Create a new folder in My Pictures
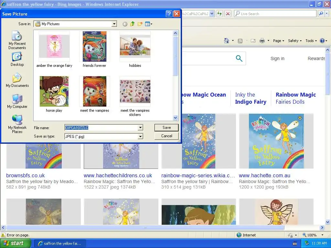This screenshot has height=248, width=331. click(x=140, y=24)
